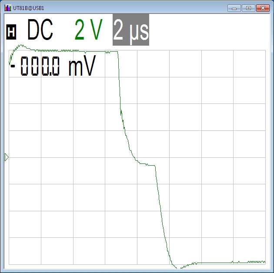Screen dimensions: 274x273
Task: Maximize the UT81B window
Action: coord(248,8)
